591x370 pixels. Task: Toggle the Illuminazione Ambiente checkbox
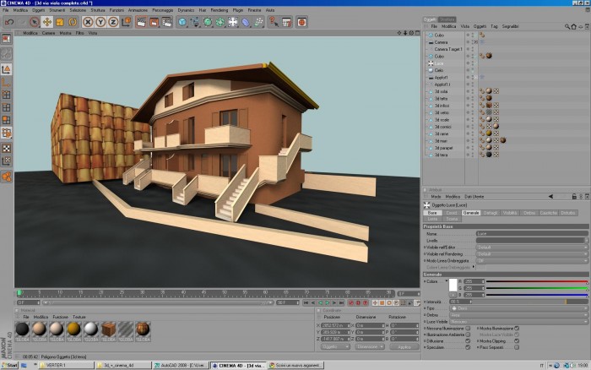click(x=468, y=335)
